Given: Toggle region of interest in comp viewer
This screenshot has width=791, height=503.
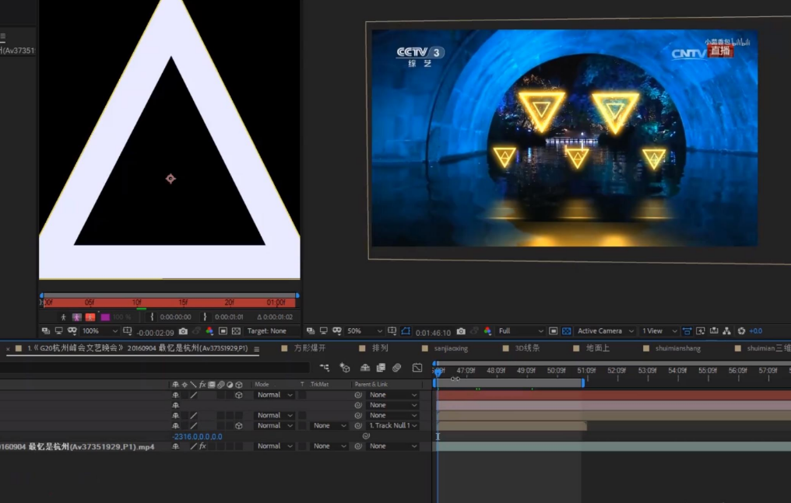Looking at the screenshot, I should [x=554, y=331].
